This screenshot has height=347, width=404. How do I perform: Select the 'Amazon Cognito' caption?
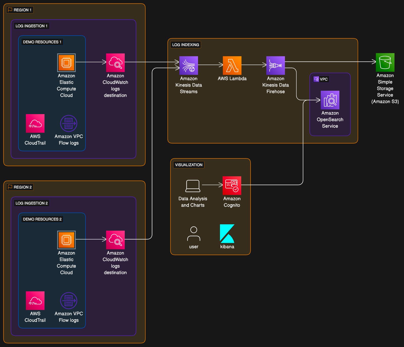pyautogui.click(x=232, y=202)
